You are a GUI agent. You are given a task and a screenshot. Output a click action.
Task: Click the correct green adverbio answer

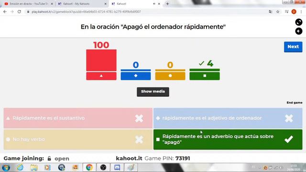[x=228, y=140]
